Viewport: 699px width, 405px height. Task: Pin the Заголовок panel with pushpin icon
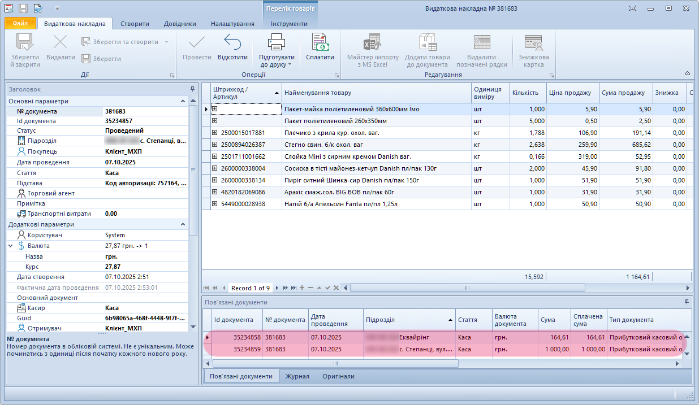tap(192, 89)
